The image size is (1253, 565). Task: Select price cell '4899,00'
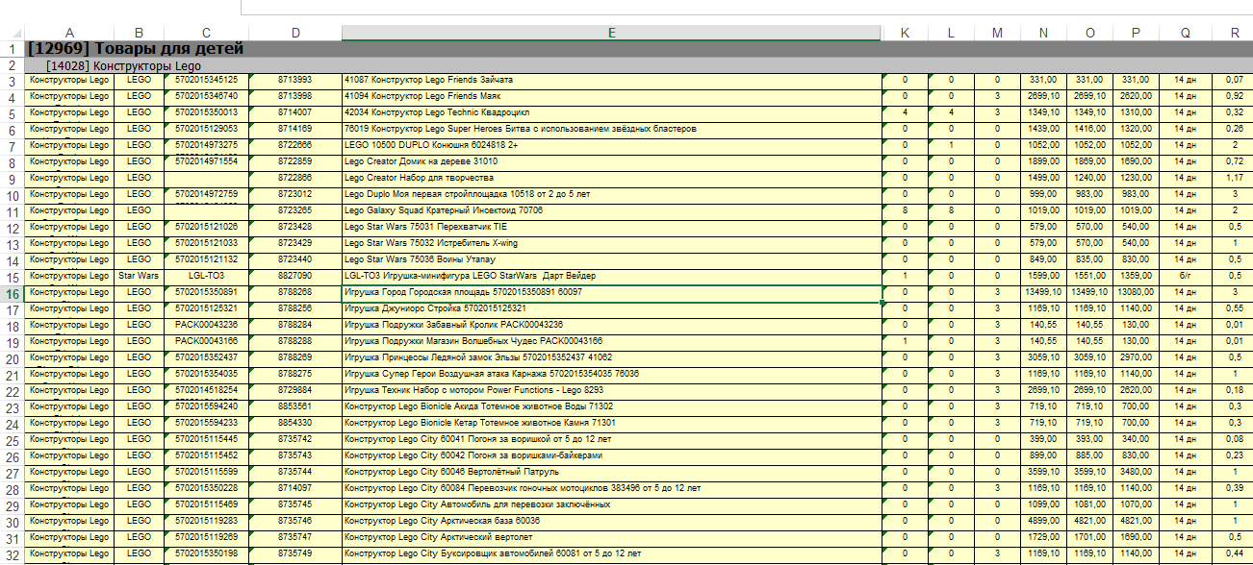(x=1043, y=521)
